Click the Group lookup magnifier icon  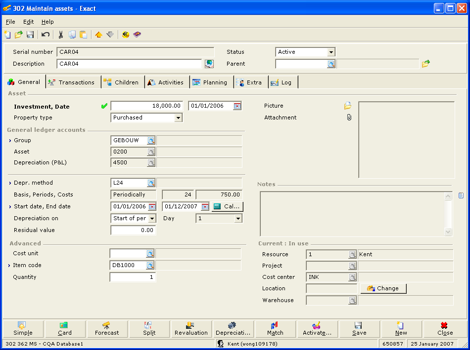[x=151, y=141]
